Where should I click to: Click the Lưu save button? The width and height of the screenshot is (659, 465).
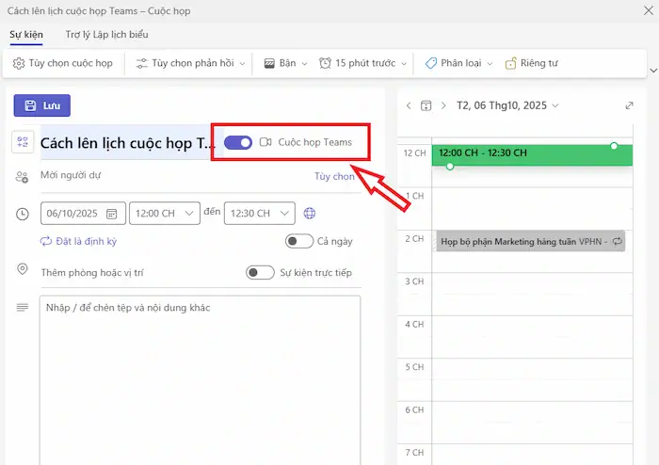pos(42,105)
